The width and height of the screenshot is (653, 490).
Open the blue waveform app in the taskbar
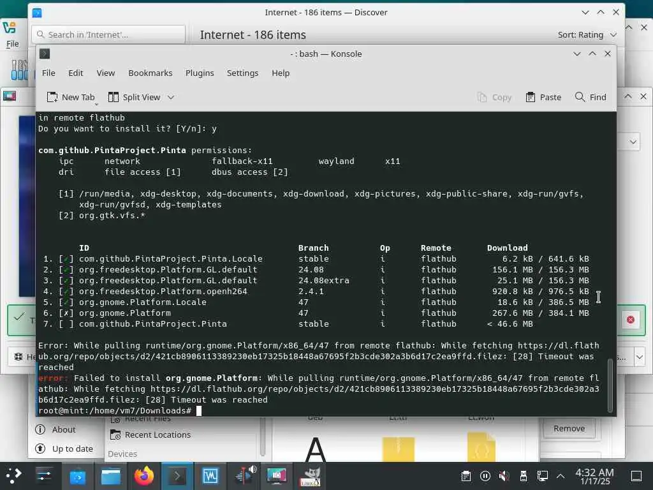[x=210, y=476]
